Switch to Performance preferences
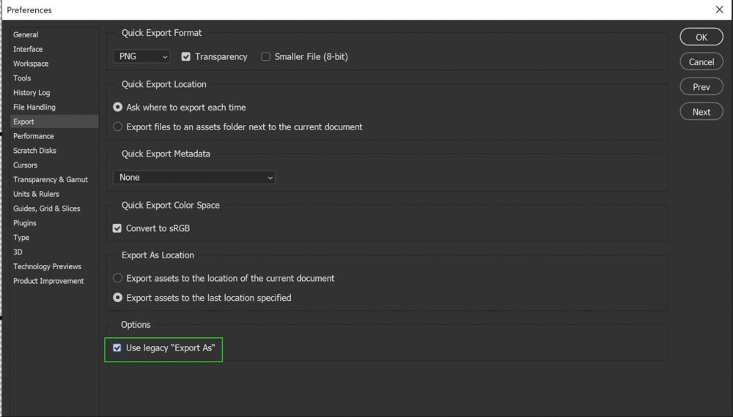The height and width of the screenshot is (417, 733). 34,136
